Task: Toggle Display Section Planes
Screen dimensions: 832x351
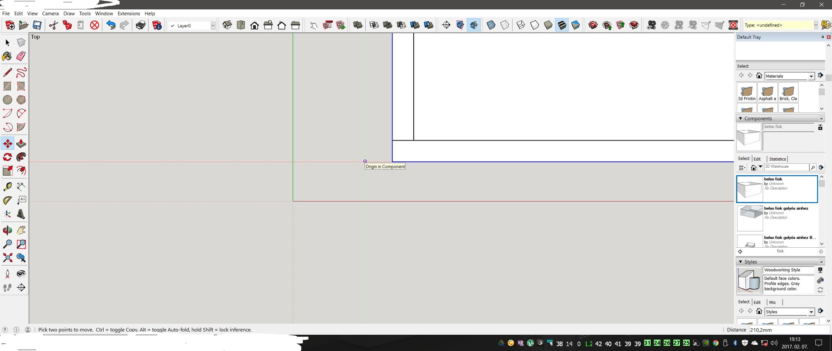Action: pyautogui.click(x=460, y=25)
